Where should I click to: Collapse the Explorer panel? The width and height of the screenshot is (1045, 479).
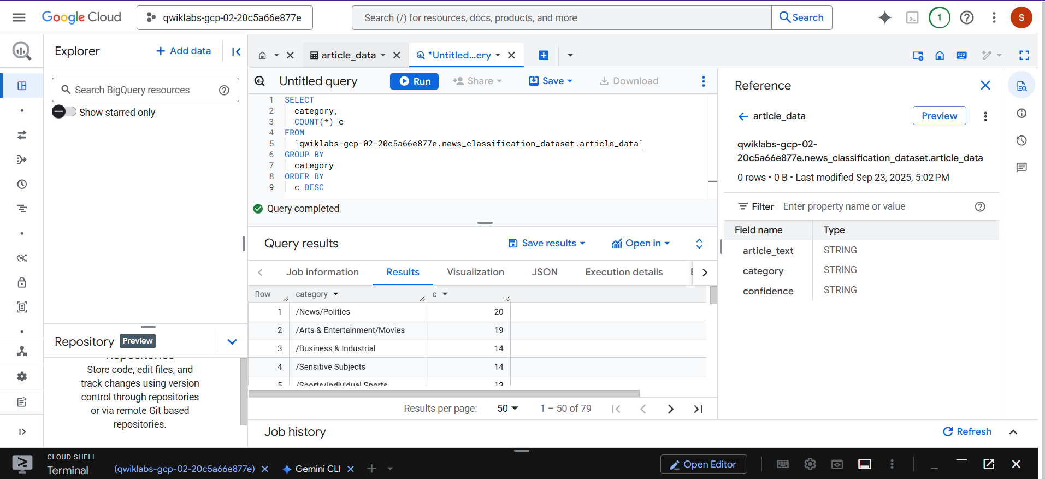pos(236,51)
